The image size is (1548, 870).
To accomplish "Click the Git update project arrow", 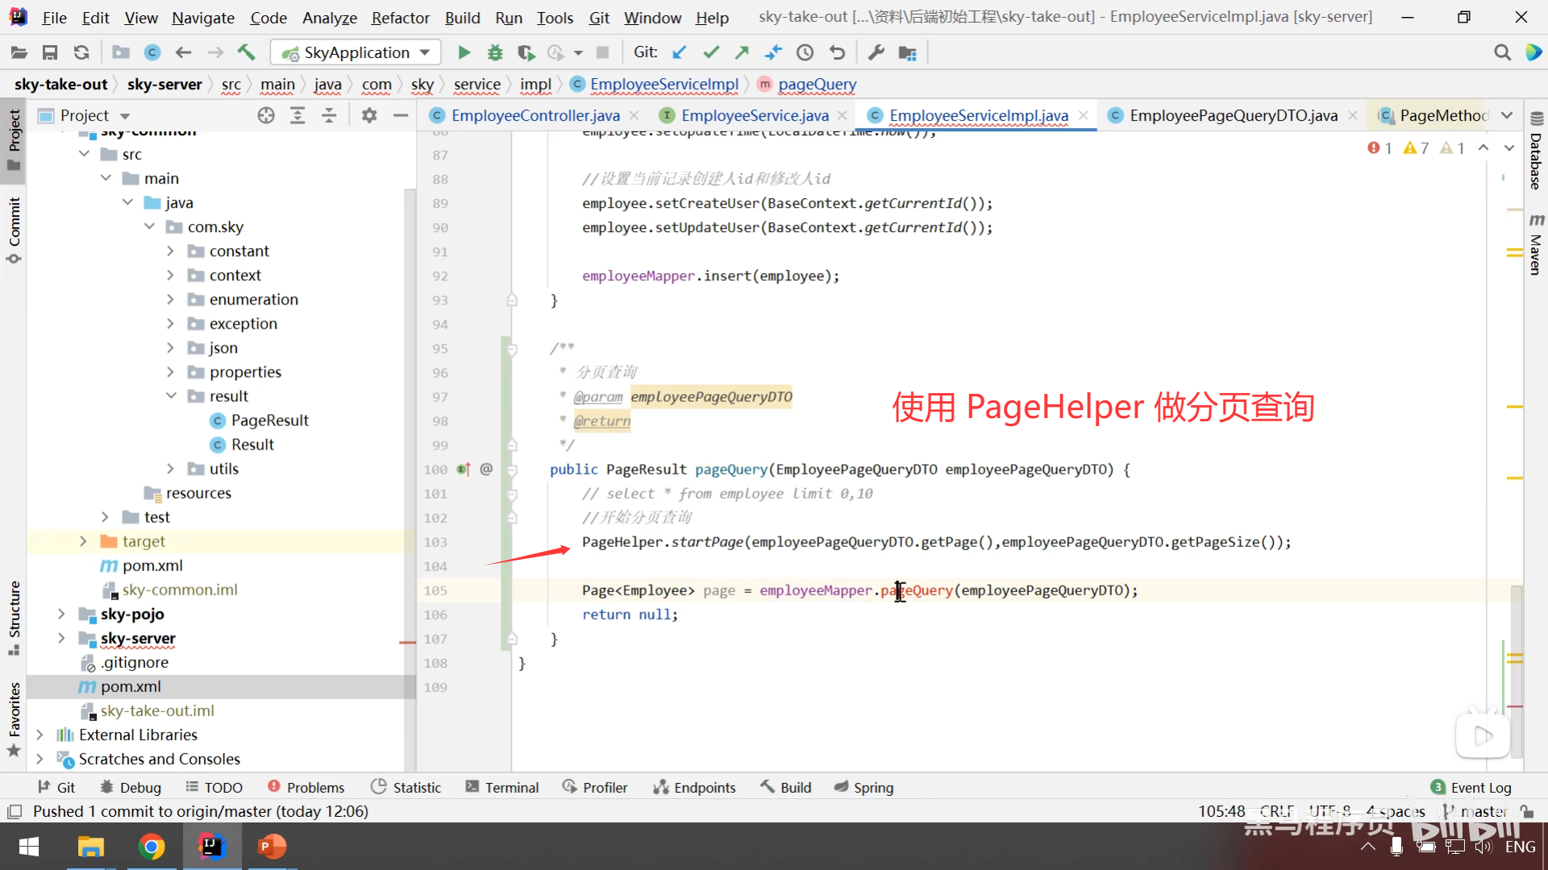I will (680, 52).
